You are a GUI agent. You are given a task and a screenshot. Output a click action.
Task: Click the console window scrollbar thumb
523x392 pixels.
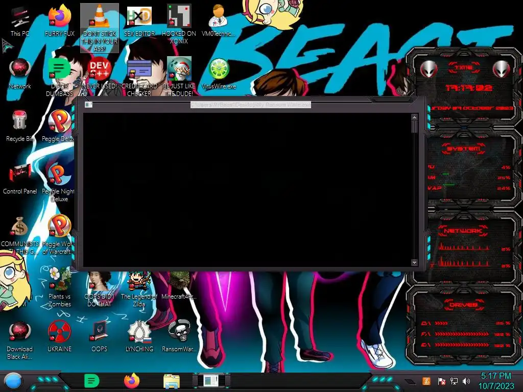coord(414,127)
